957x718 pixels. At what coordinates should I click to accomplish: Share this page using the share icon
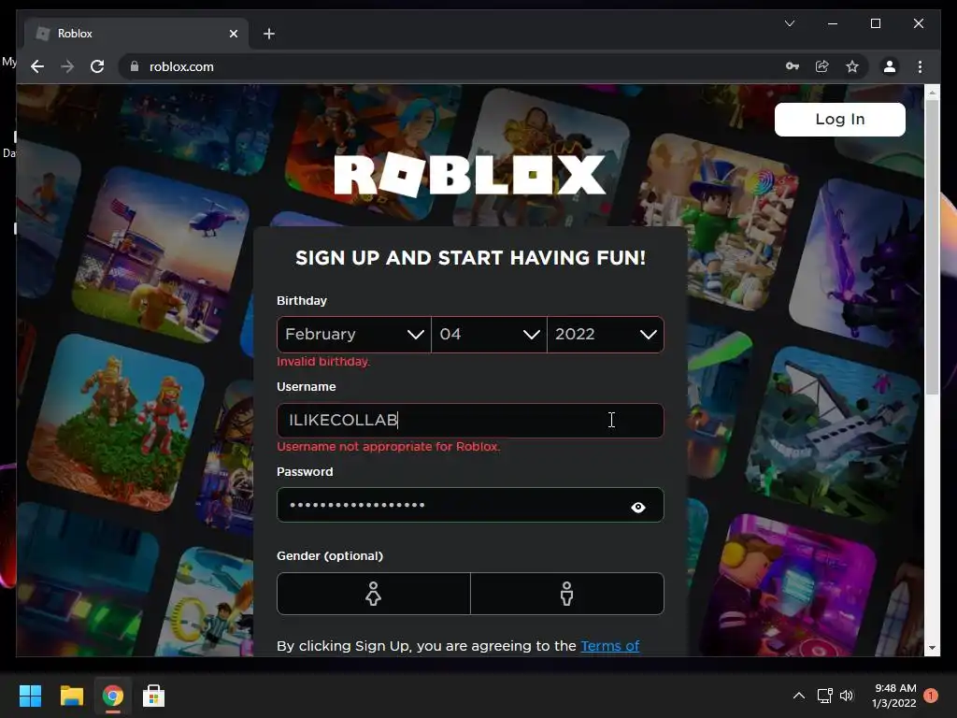click(x=822, y=66)
